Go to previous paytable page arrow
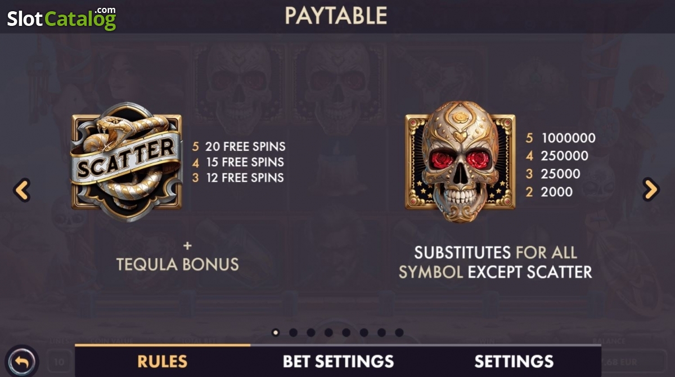The width and height of the screenshot is (675, 377). point(22,191)
